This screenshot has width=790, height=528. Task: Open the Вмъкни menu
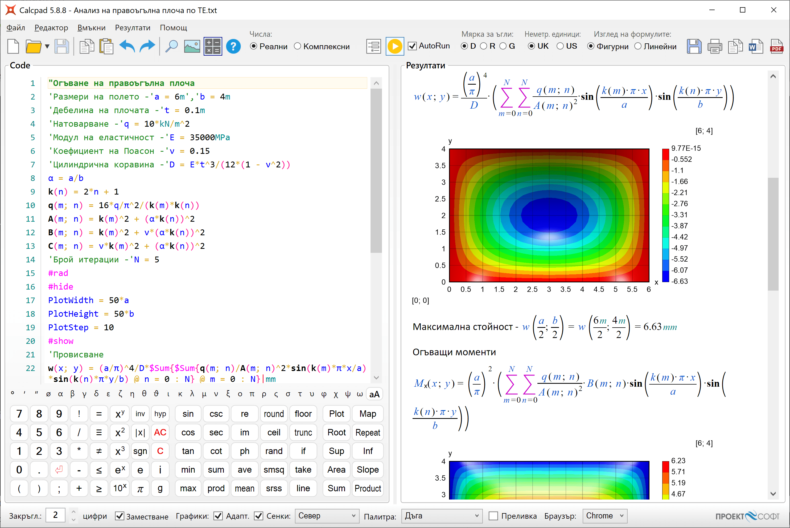[x=92, y=28]
